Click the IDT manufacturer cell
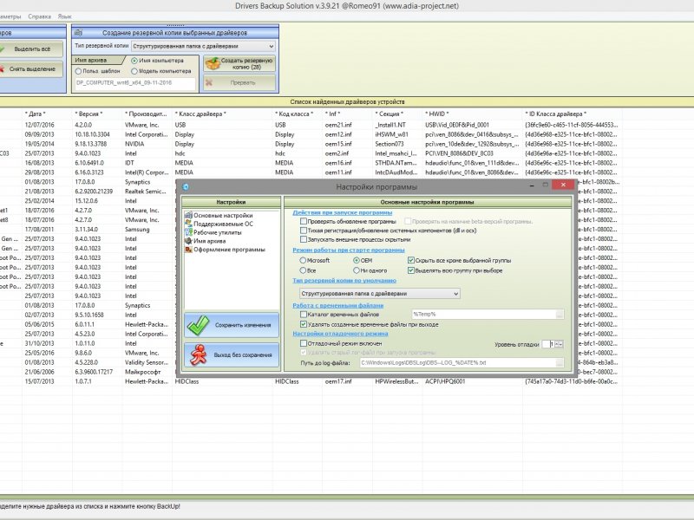Image resolution: width=694 pixels, height=520 pixels. (x=129, y=163)
